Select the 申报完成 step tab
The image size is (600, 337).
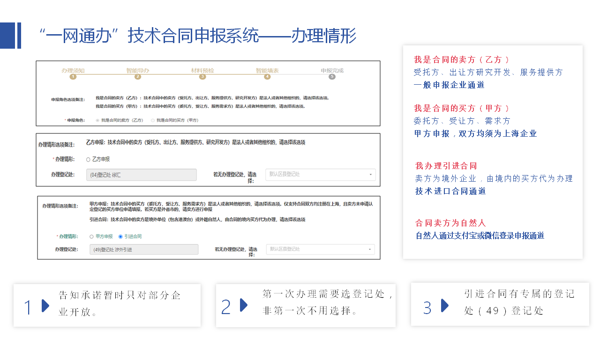[x=332, y=71]
